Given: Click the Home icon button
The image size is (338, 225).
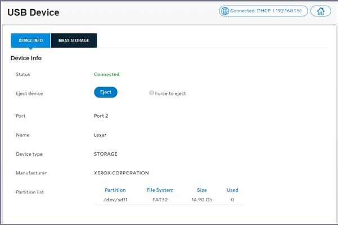Looking at the screenshot, I should pos(321,11).
